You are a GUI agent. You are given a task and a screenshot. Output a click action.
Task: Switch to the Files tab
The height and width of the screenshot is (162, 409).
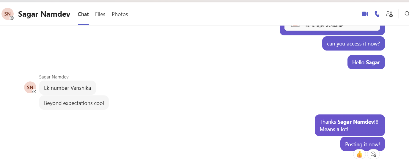click(x=100, y=14)
